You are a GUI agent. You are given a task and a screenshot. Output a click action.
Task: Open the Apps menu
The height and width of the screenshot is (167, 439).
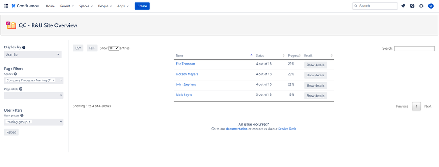123,6
